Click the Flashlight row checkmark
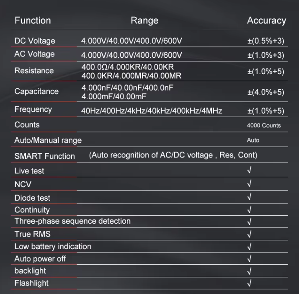This screenshot has height=294, width=299. pyautogui.click(x=250, y=283)
